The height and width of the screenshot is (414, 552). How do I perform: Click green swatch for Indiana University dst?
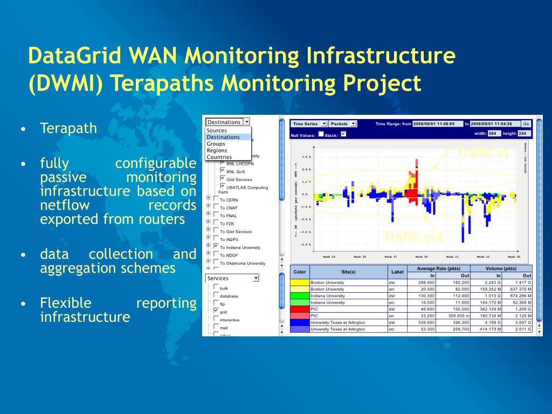pos(300,296)
